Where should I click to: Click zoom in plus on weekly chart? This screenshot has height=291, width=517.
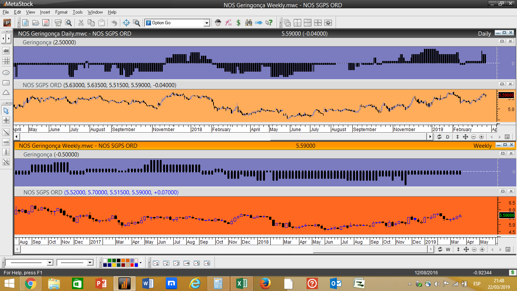click(482, 249)
